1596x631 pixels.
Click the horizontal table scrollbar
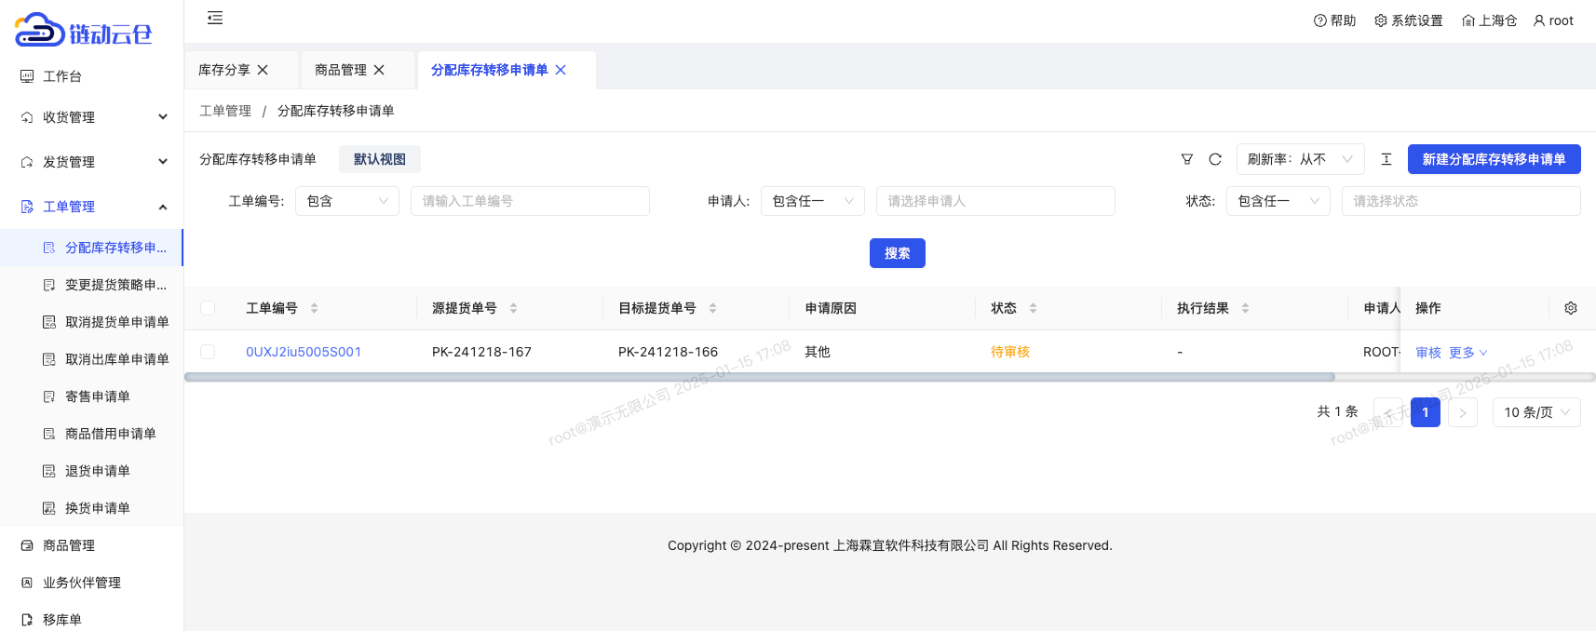coord(759,377)
